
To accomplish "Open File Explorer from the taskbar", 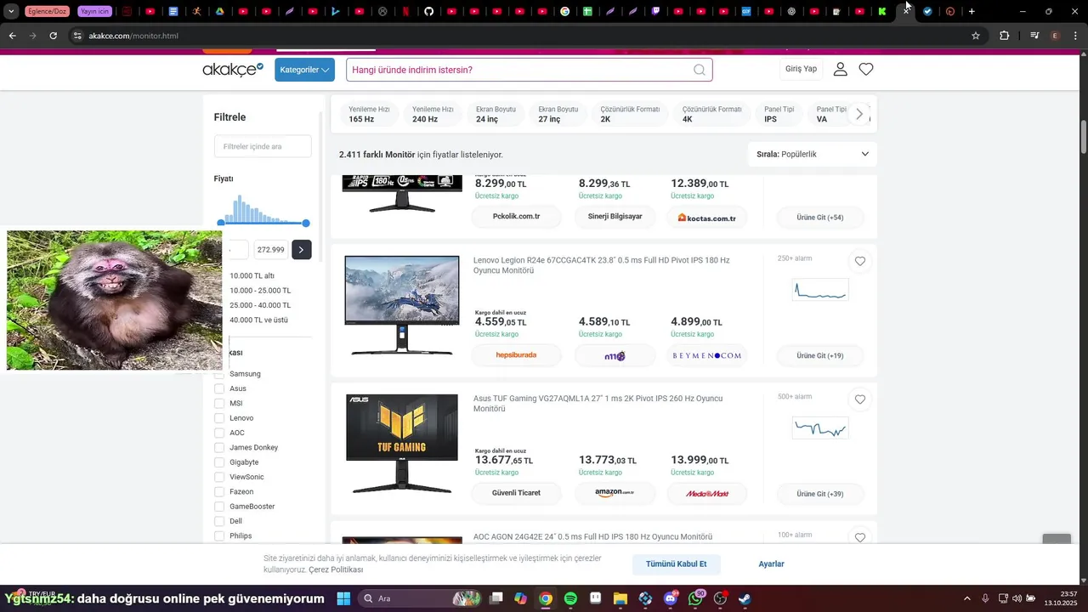I will 620,598.
